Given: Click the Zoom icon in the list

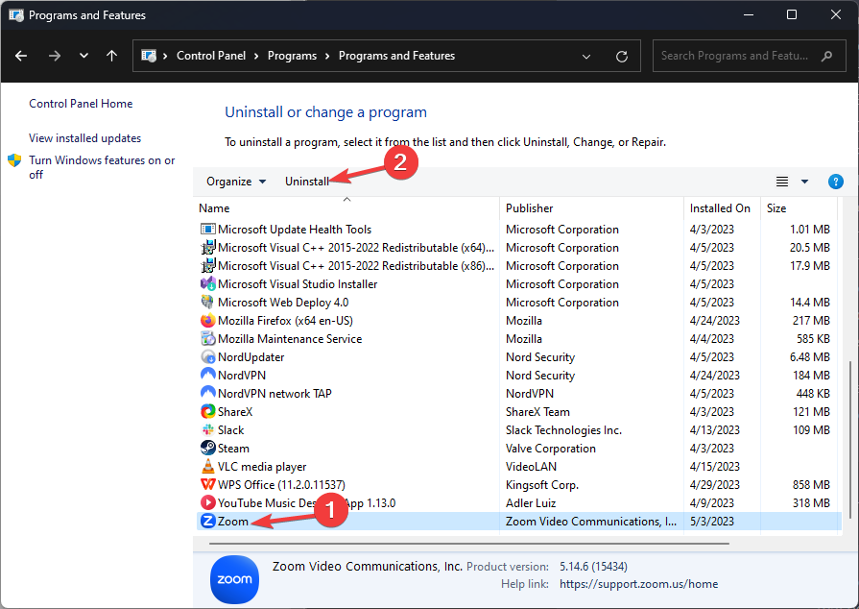Looking at the screenshot, I should (x=207, y=521).
